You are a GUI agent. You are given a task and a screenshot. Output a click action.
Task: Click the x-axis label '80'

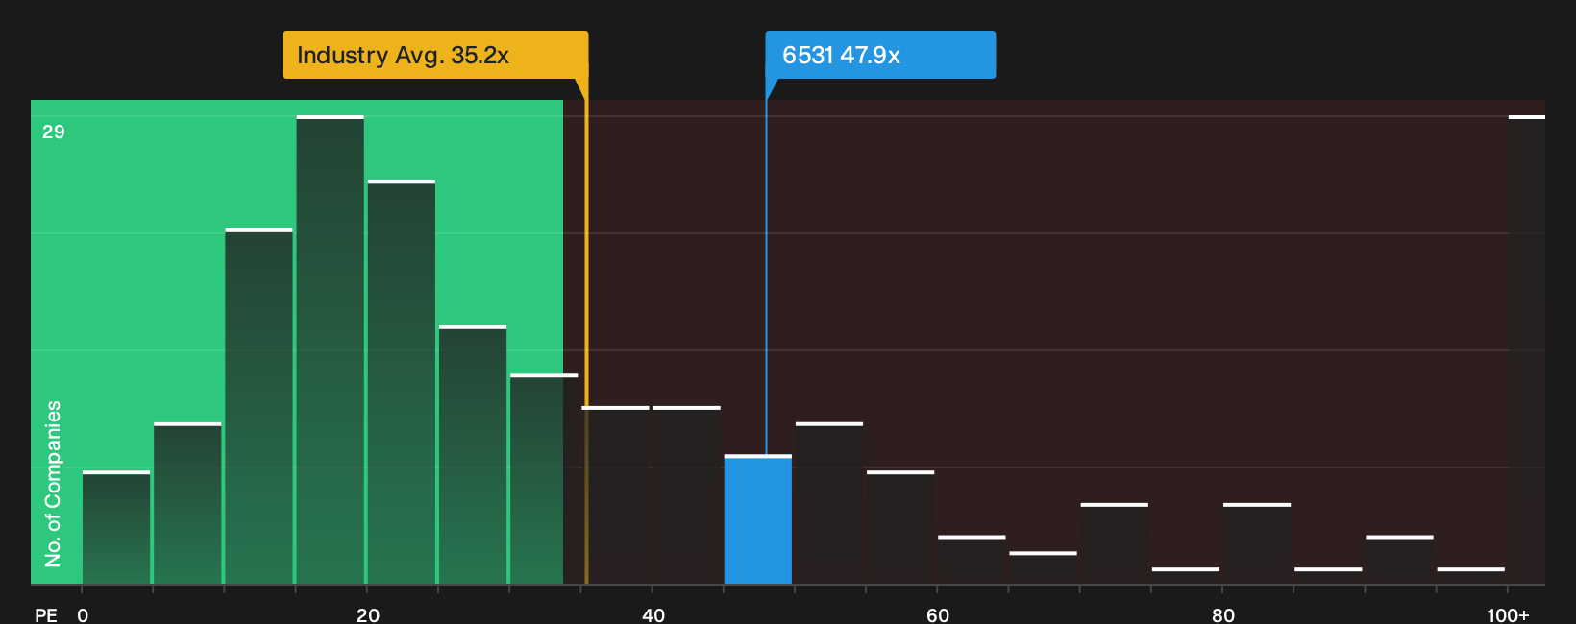tap(1223, 614)
